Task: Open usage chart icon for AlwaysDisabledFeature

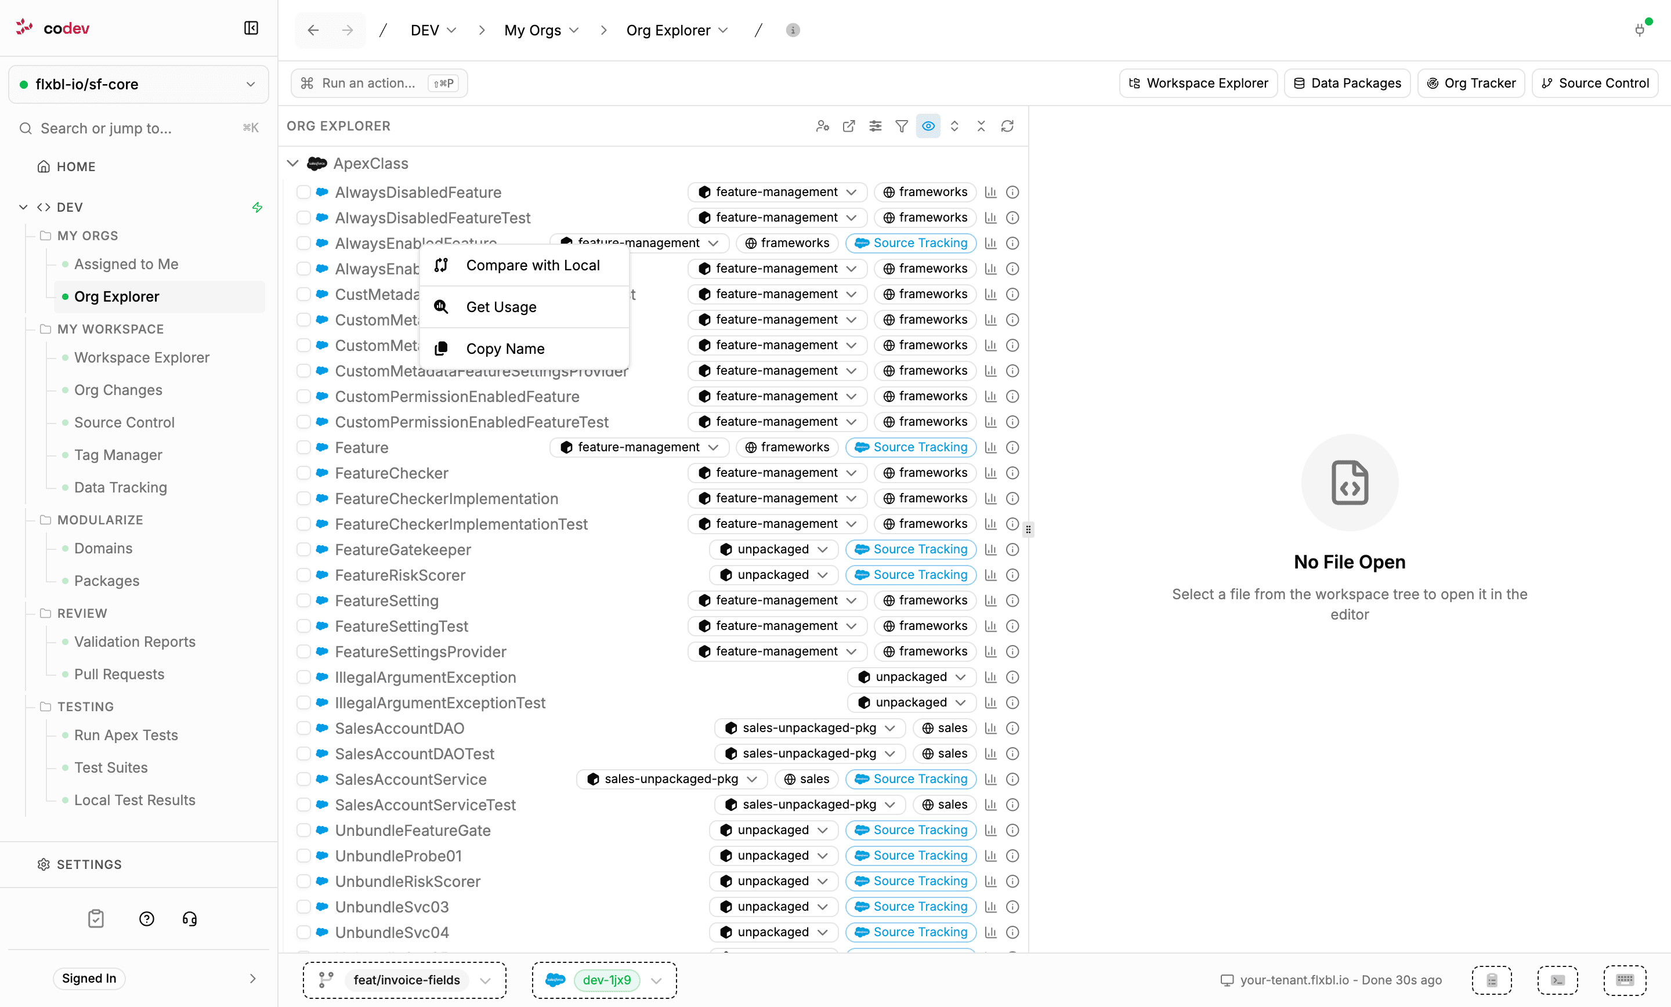Action: point(990,192)
